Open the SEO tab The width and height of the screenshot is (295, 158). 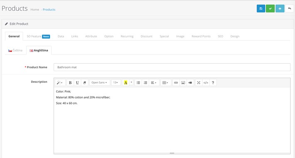220,36
